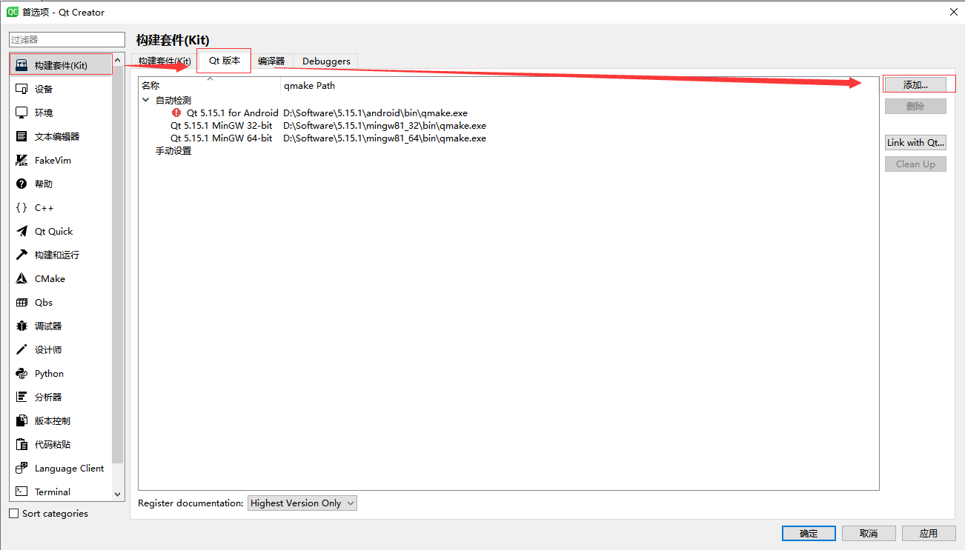The width and height of the screenshot is (965, 550).
Task: Click the 添加... button
Action: (915, 84)
